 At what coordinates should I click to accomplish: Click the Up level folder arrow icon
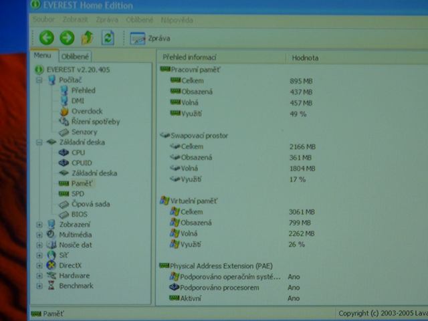tap(88, 37)
